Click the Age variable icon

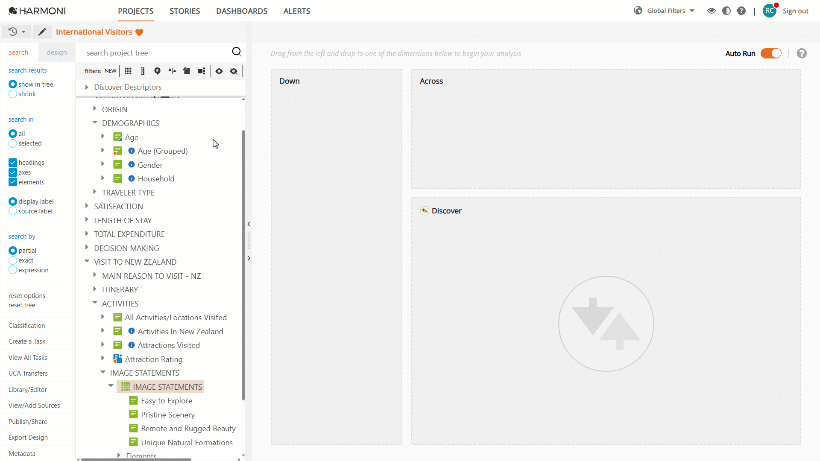click(x=117, y=137)
